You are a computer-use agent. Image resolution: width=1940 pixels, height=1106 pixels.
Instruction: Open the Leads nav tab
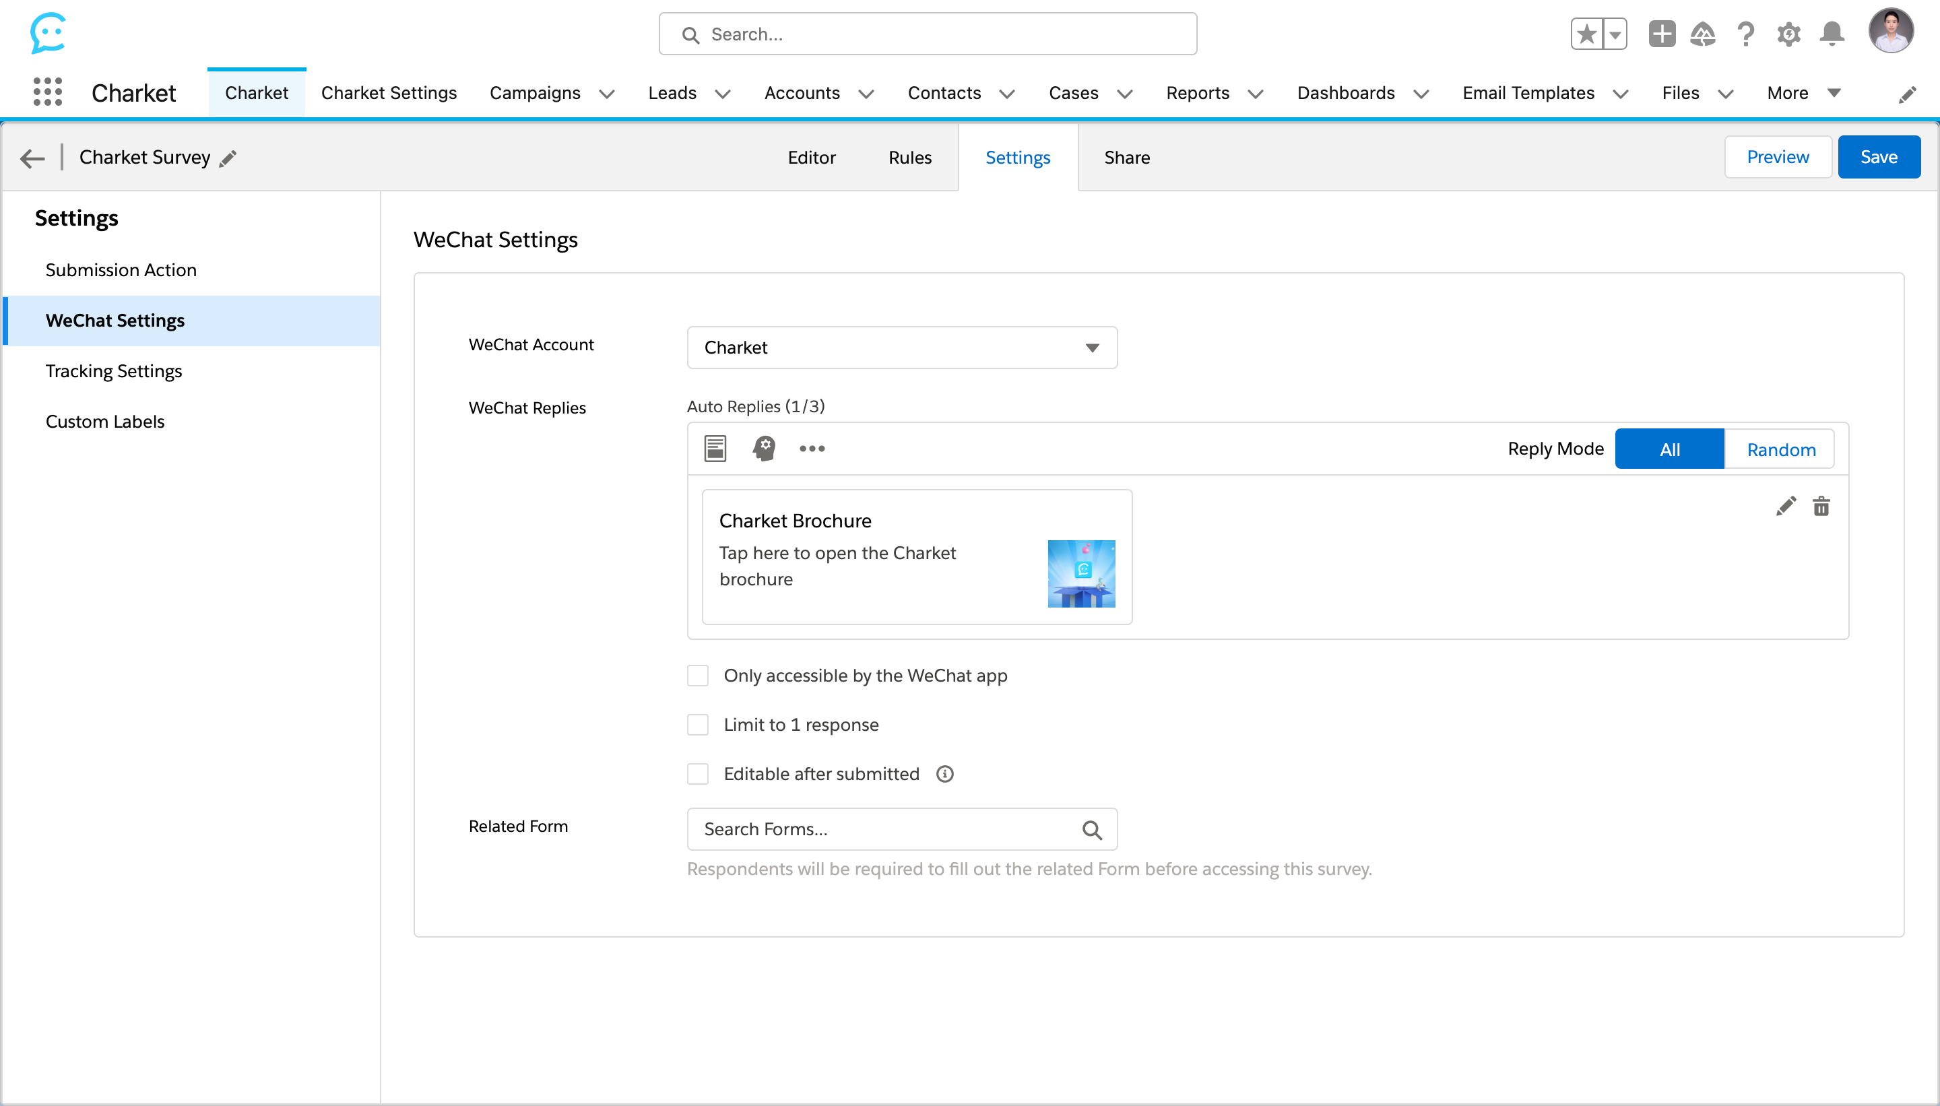tap(672, 93)
